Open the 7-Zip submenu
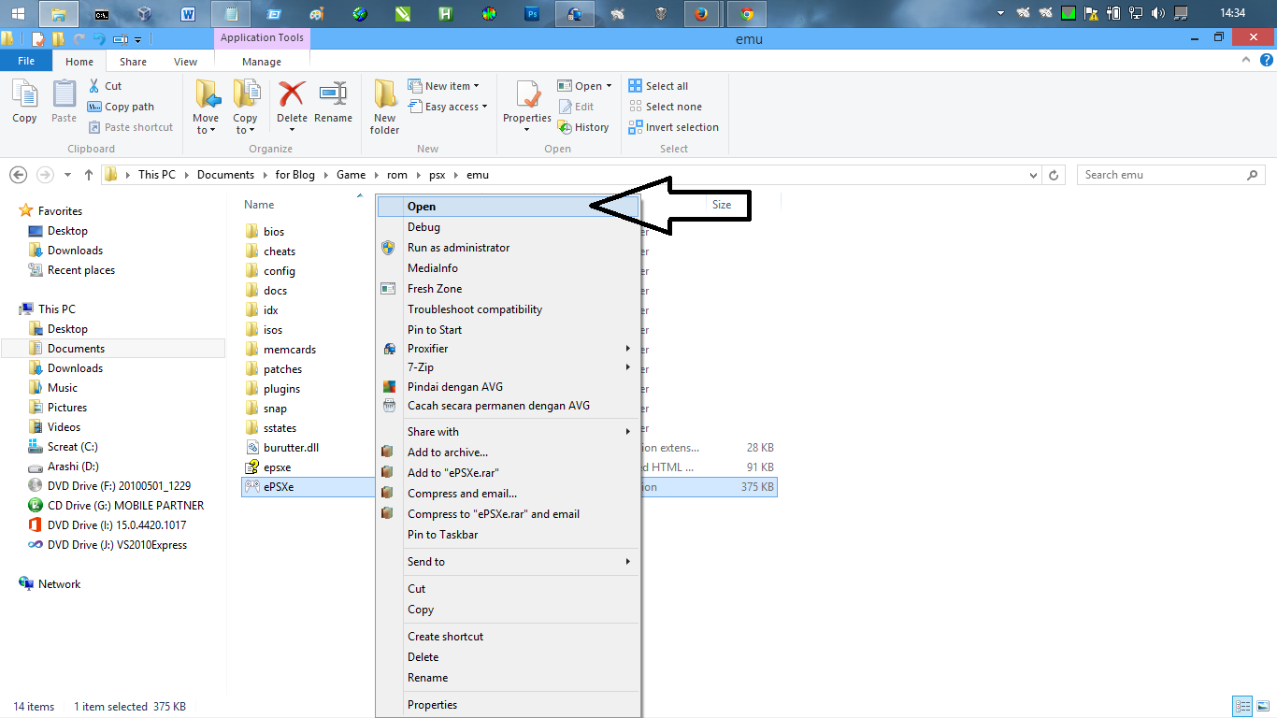The image size is (1277, 718). point(508,367)
